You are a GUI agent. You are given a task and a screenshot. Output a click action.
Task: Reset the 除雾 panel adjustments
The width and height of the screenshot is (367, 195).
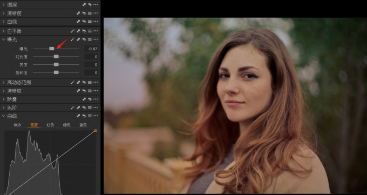90,99
